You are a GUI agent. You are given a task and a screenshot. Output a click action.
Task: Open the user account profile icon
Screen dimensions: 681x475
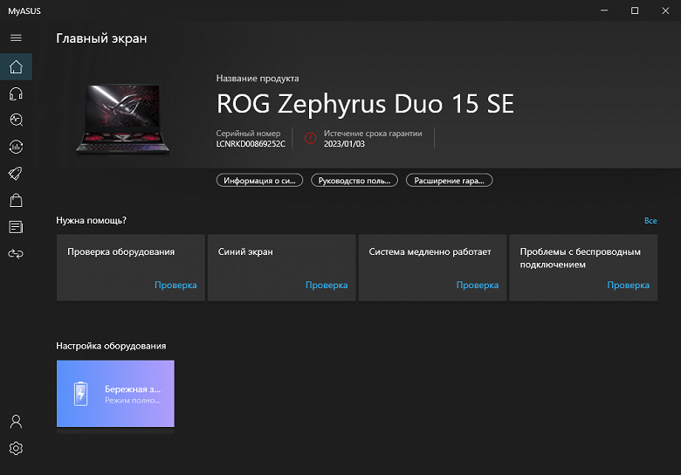pos(16,421)
